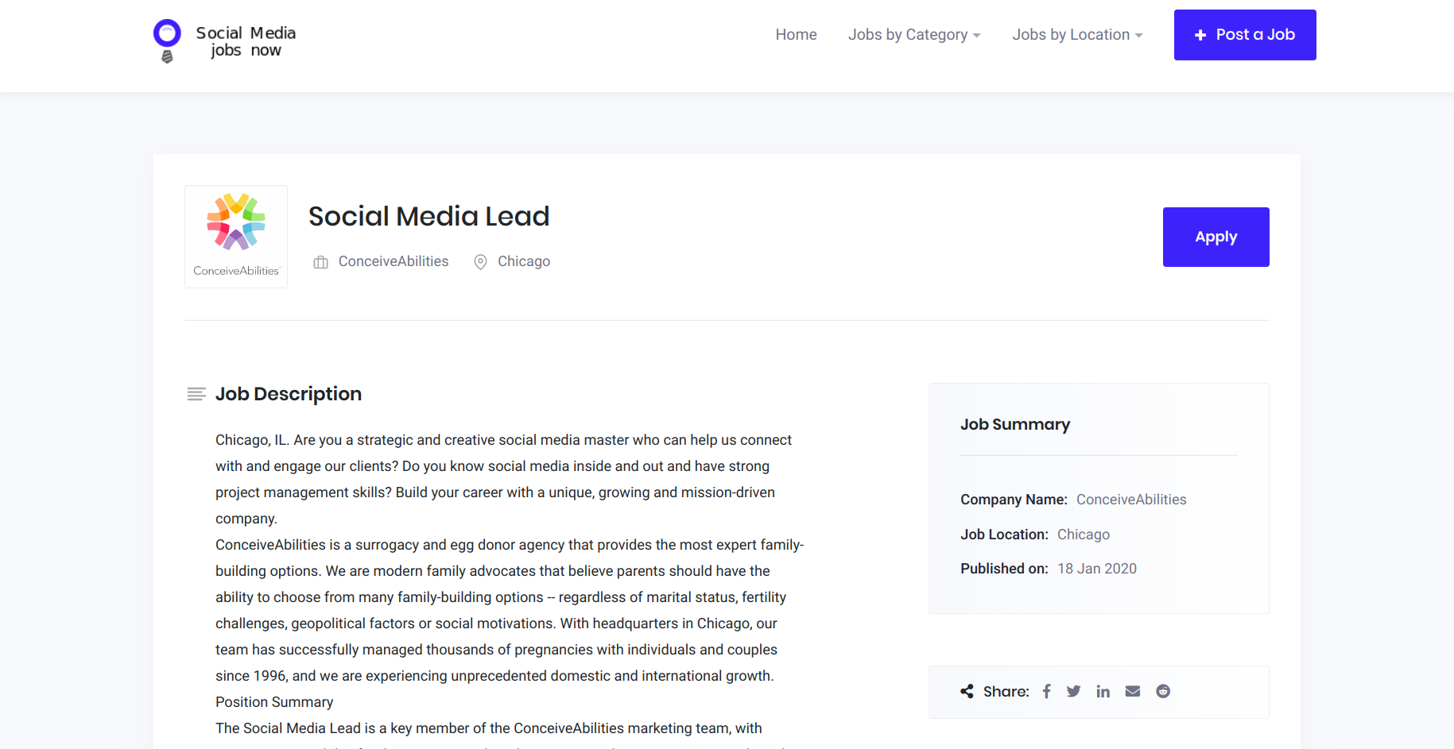The image size is (1454, 749).
Task: Click the share network icon beside Share label
Action: coord(966,691)
